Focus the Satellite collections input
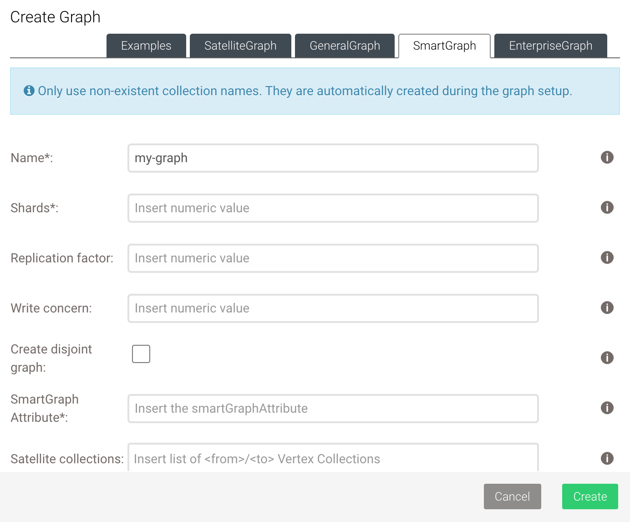 [x=333, y=458]
